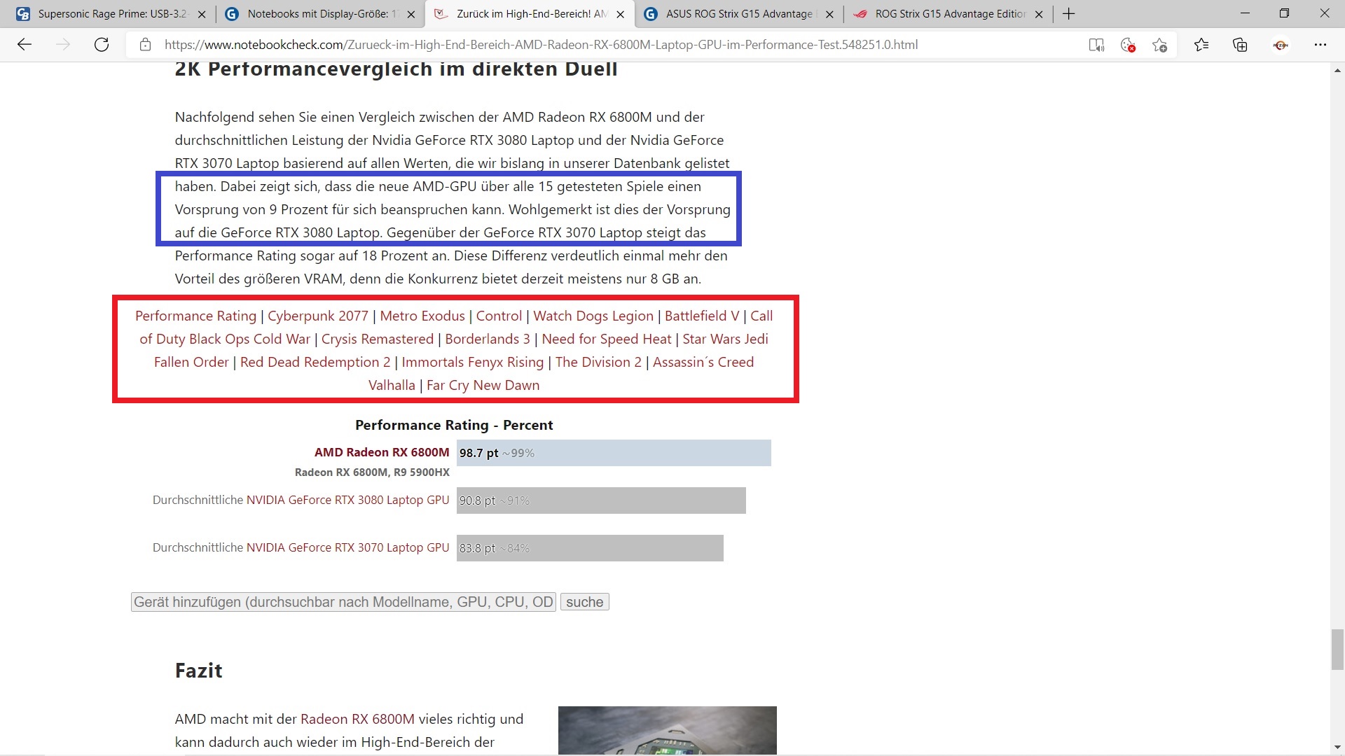
Task: Open Edge Settings and more menu
Action: (1320, 45)
